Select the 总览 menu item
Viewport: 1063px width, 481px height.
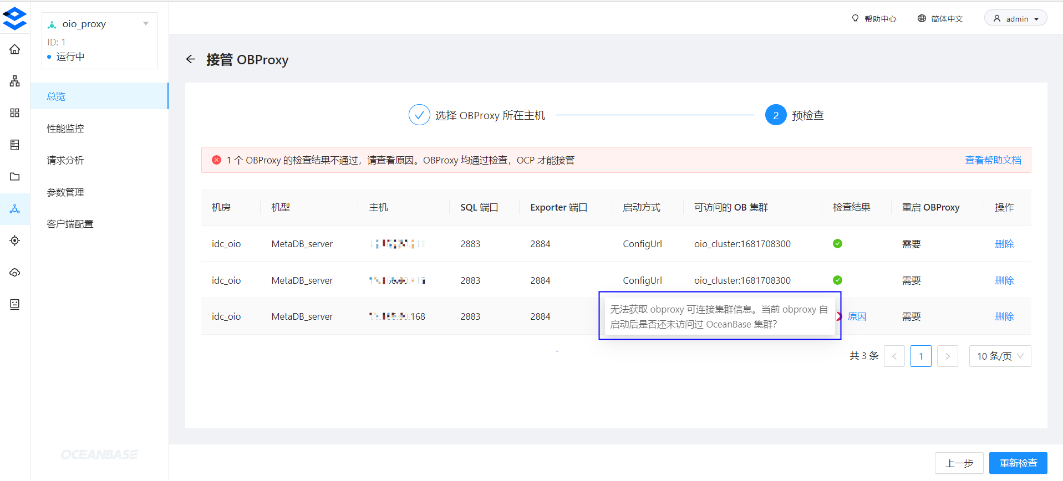point(99,96)
